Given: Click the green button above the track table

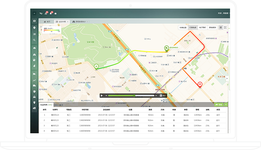Looking at the screenshot, I should pos(218,105).
